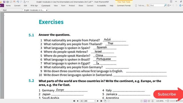Click the next search result arrow

(177, 5)
